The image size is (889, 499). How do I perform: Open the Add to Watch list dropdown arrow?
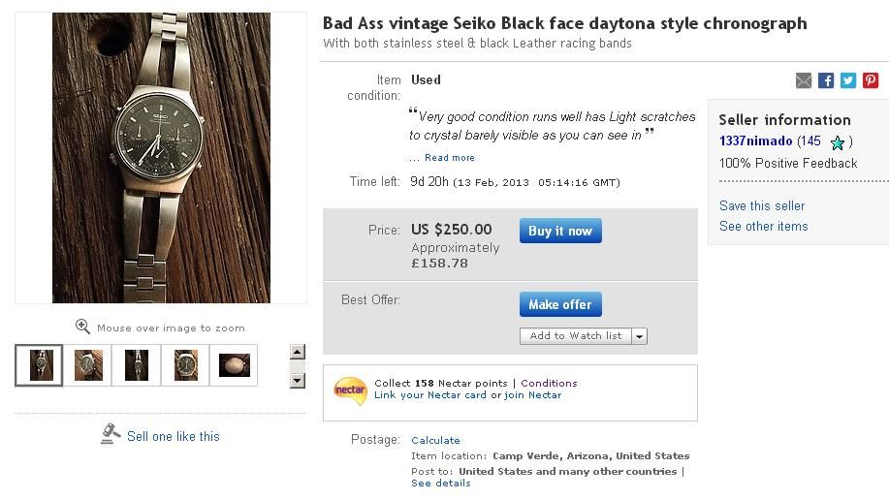639,336
